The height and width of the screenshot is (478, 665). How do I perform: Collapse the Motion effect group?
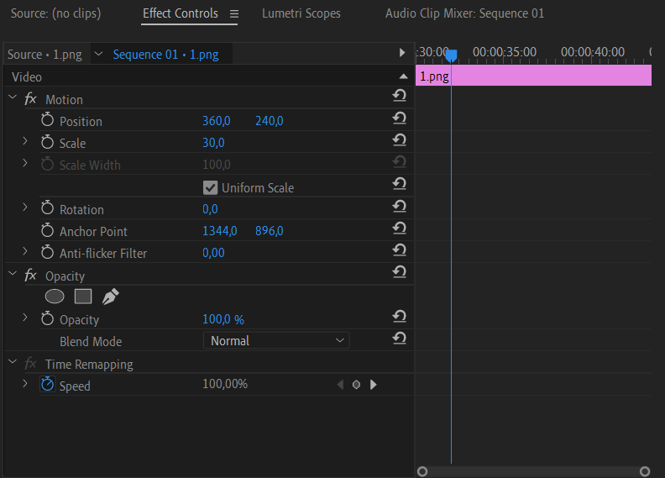pos(13,97)
